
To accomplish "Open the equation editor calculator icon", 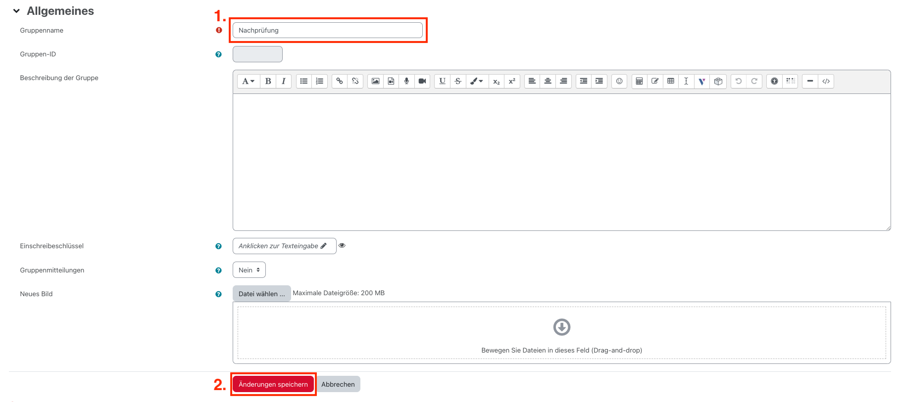I will 640,81.
